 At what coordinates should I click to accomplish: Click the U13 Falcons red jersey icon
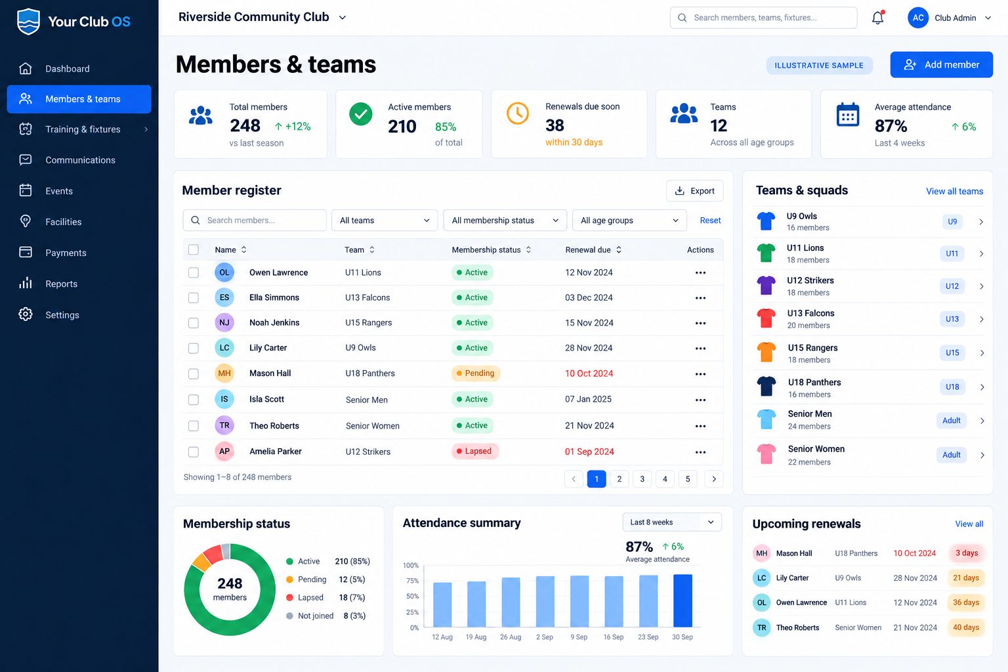(x=766, y=318)
